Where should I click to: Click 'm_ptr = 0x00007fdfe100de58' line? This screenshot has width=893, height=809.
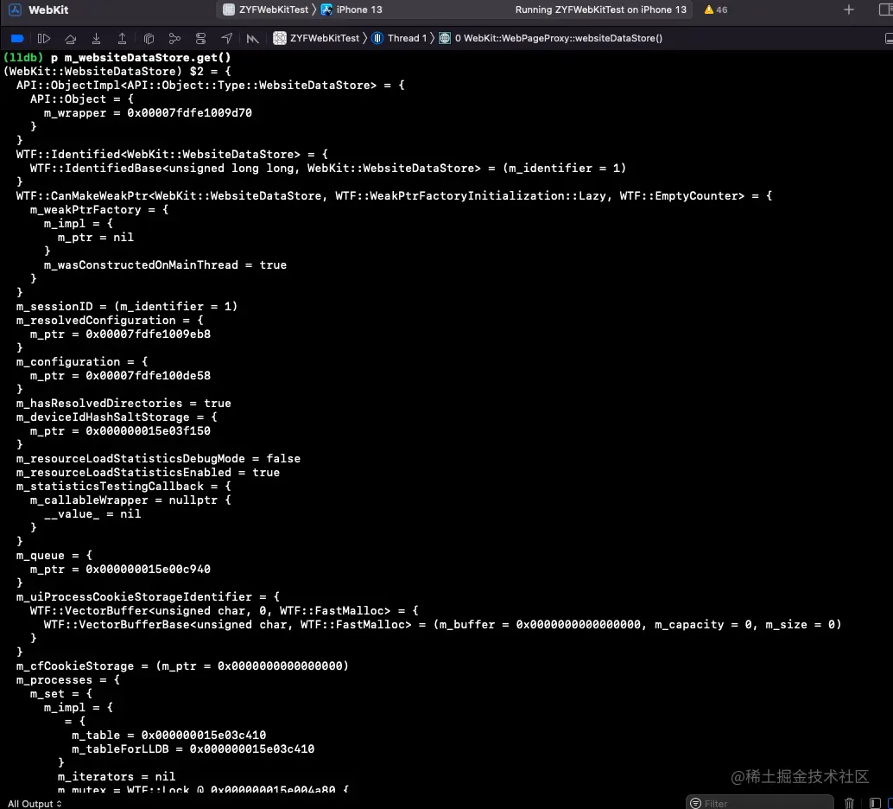(120, 376)
